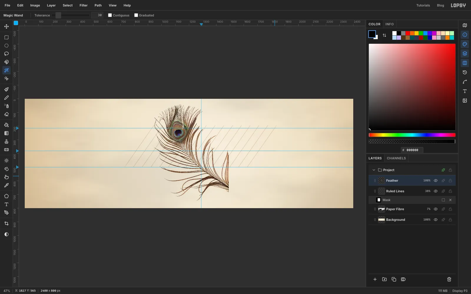This screenshot has height=294, width=471.
Task: Delete layer with trash icon
Action: pyautogui.click(x=449, y=279)
